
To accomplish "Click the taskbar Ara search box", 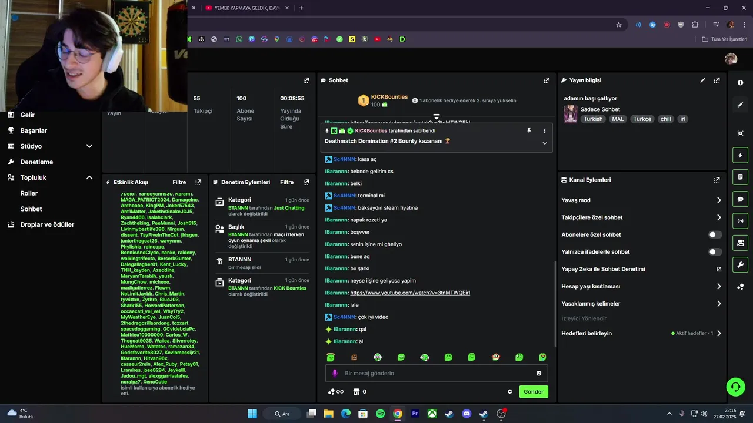I will (x=284, y=414).
